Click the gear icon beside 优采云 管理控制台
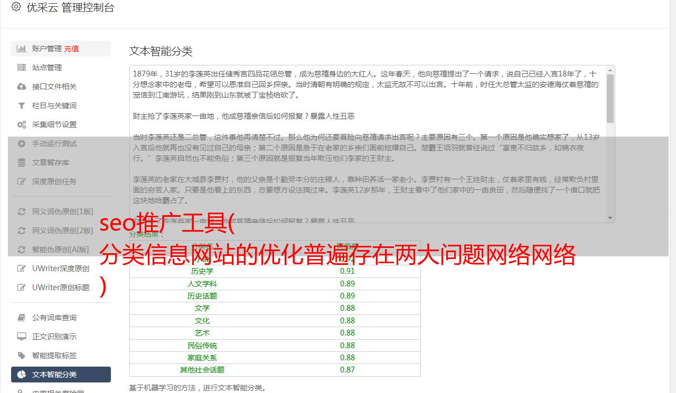676x393 pixels. (16, 7)
